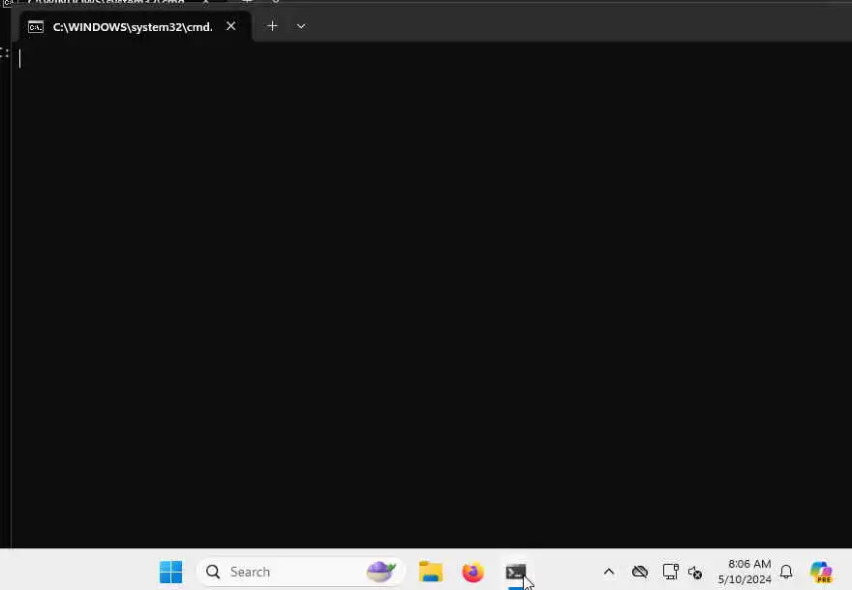This screenshot has height=590, width=852.
Task: Click the search highlight bowl icon
Action: pyautogui.click(x=380, y=572)
